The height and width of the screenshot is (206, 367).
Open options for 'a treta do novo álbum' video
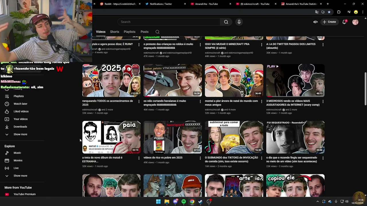click(x=139, y=158)
